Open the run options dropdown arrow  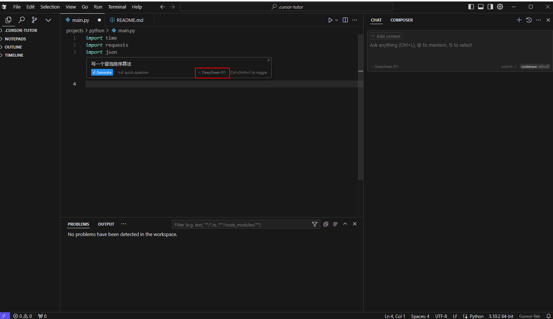(336, 20)
